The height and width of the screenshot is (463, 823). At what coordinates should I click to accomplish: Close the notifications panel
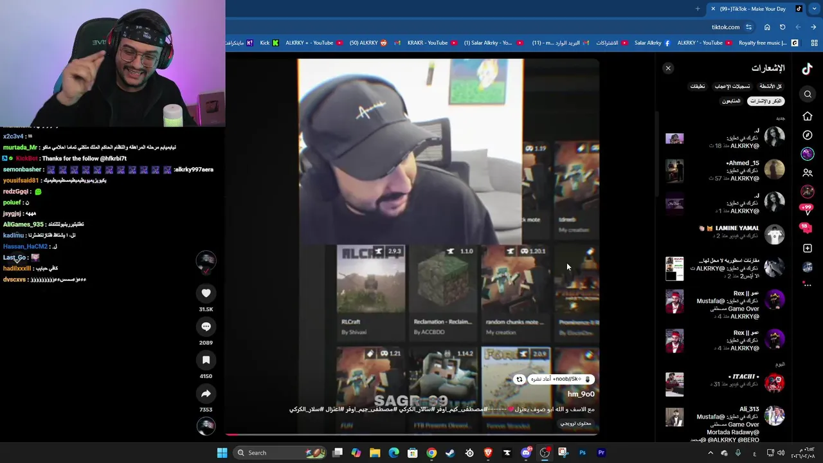point(668,68)
